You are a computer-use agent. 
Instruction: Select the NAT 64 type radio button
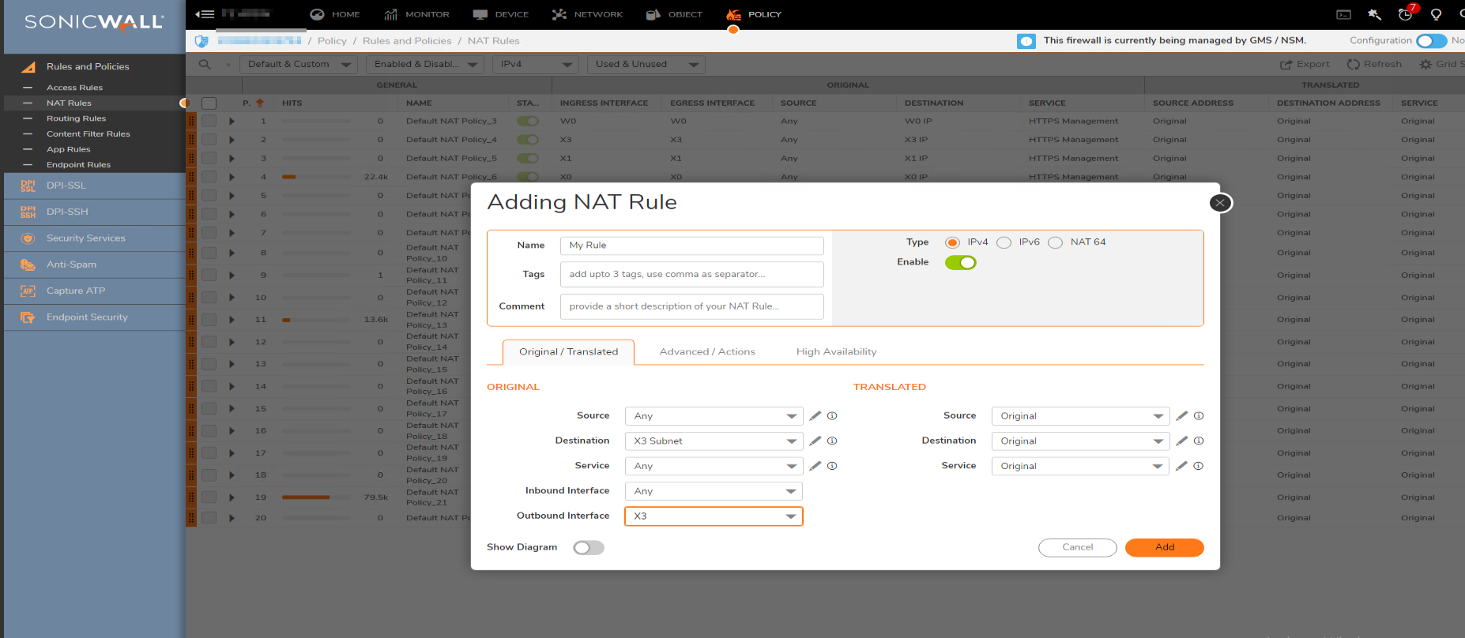[1056, 242]
